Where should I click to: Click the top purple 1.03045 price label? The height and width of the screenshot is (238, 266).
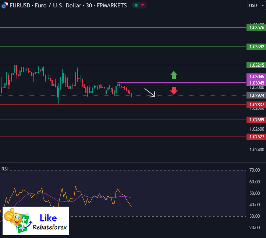256,76
